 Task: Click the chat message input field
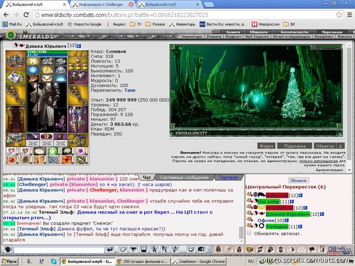tap(59, 249)
